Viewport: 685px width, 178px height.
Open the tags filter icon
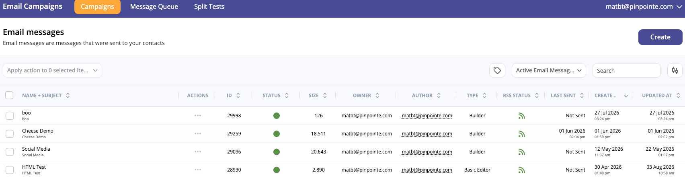[x=497, y=70]
